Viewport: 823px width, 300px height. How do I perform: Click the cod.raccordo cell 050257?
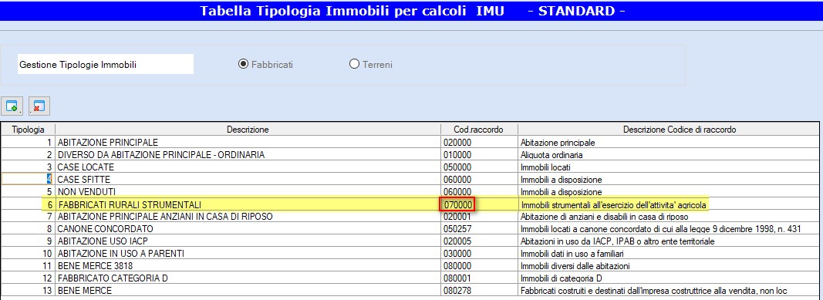[x=479, y=229]
